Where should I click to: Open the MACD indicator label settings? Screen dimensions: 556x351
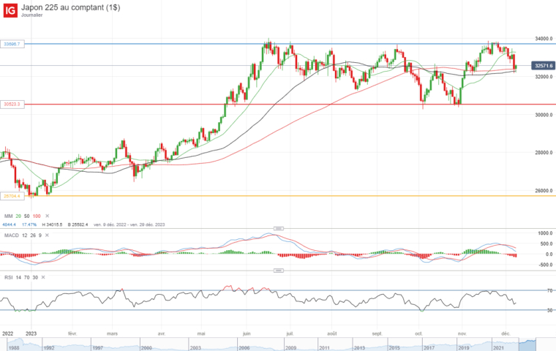12,235
